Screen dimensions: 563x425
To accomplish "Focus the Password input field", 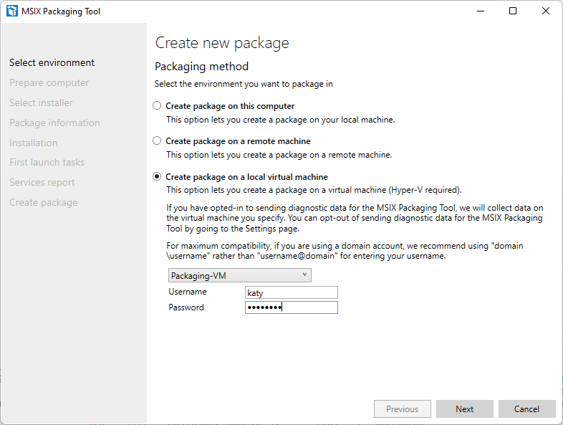I will point(292,307).
